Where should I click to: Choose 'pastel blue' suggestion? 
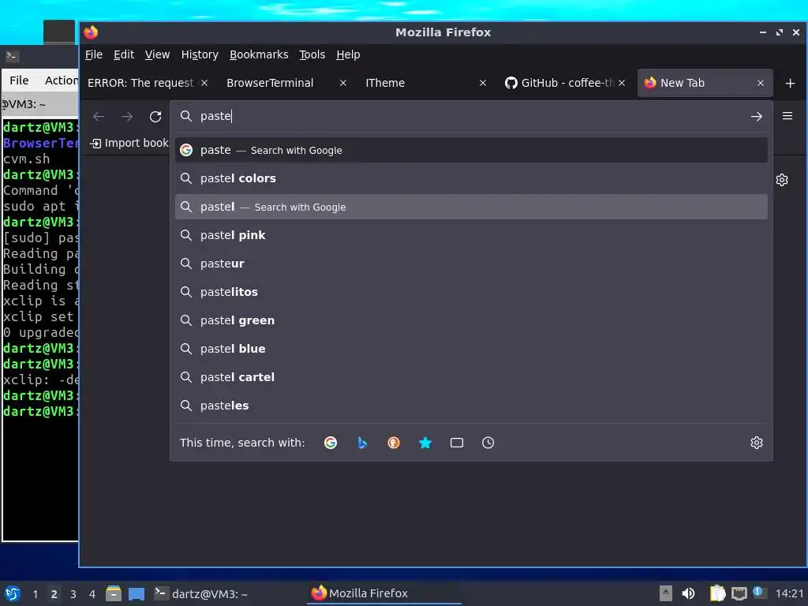click(x=471, y=348)
